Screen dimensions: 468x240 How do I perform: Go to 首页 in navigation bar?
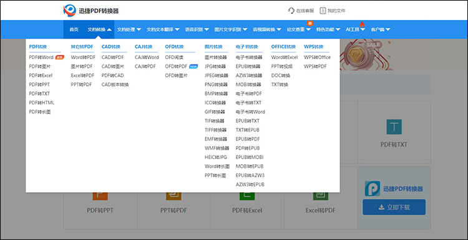coord(74,29)
